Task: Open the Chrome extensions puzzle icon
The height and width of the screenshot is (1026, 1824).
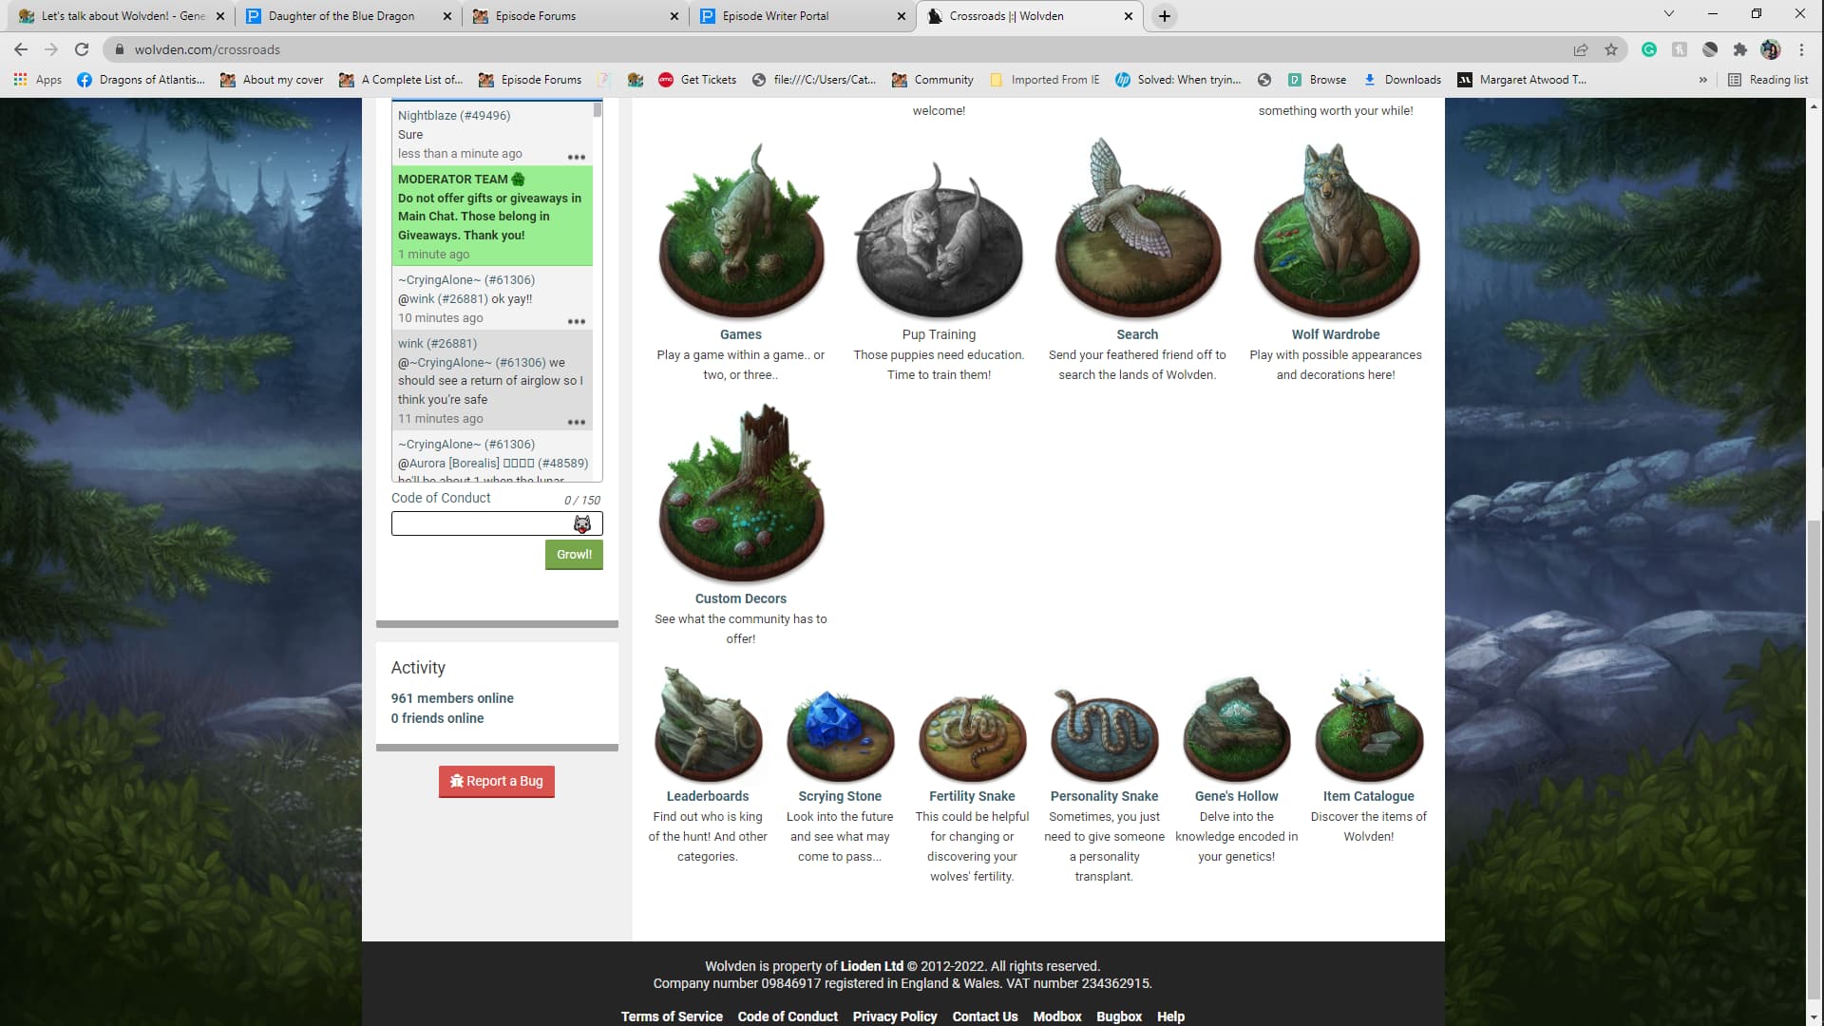Action: [x=1740, y=49]
